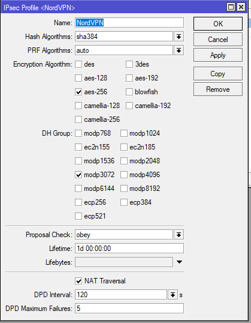The width and height of the screenshot is (251, 323).
Task: Enable the 3des encryption checkbox
Action: tap(129, 64)
